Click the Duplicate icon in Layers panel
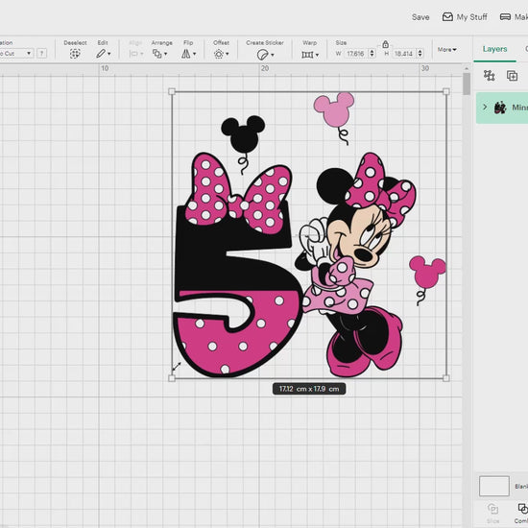 coord(512,76)
